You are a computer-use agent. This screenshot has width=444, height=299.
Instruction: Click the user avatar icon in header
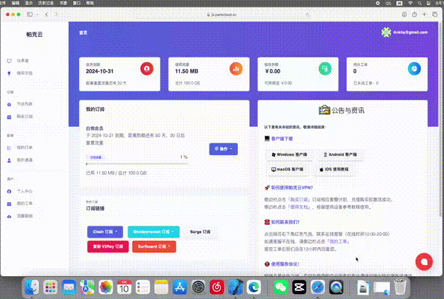click(x=386, y=32)
